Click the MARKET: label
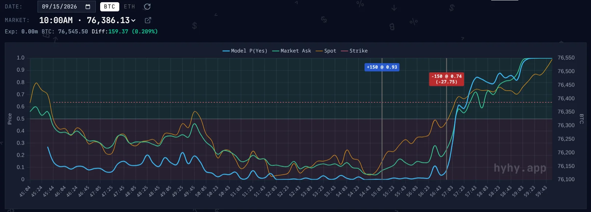The image size is (591, 212). (17, 20)
